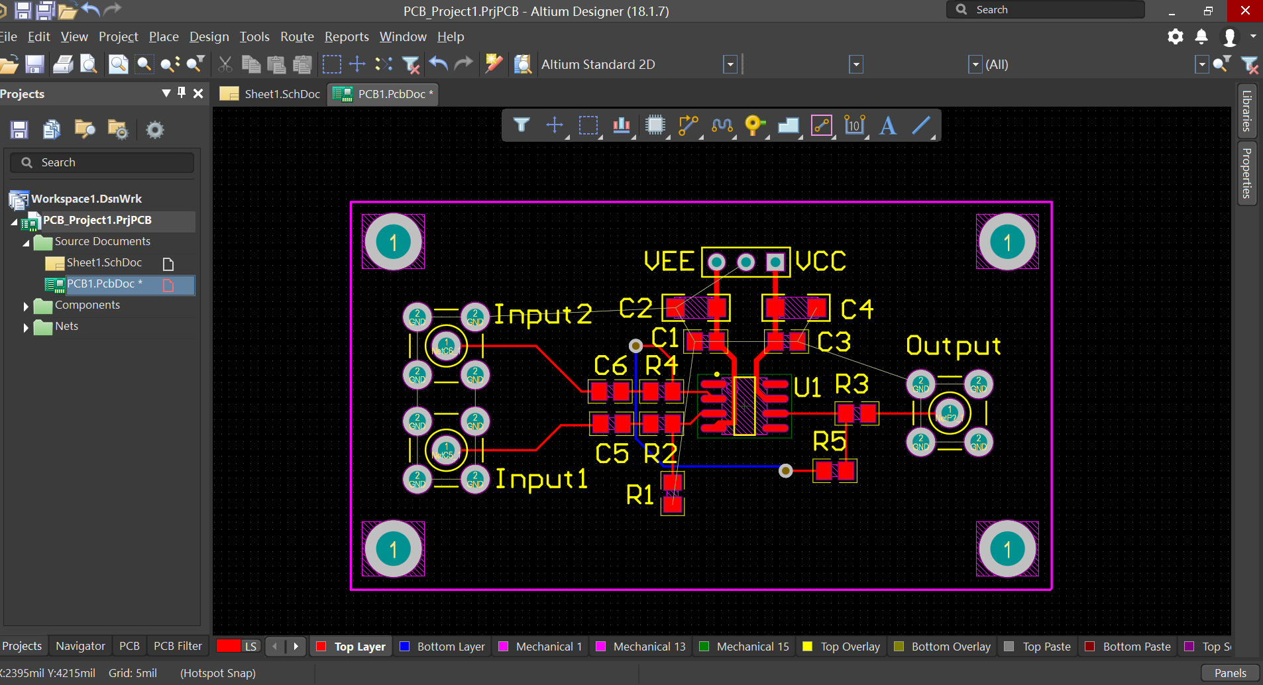The image size is (1263, 685).
Task: Advance layer tabs with right arrow
Action: (x=296, y=646)
